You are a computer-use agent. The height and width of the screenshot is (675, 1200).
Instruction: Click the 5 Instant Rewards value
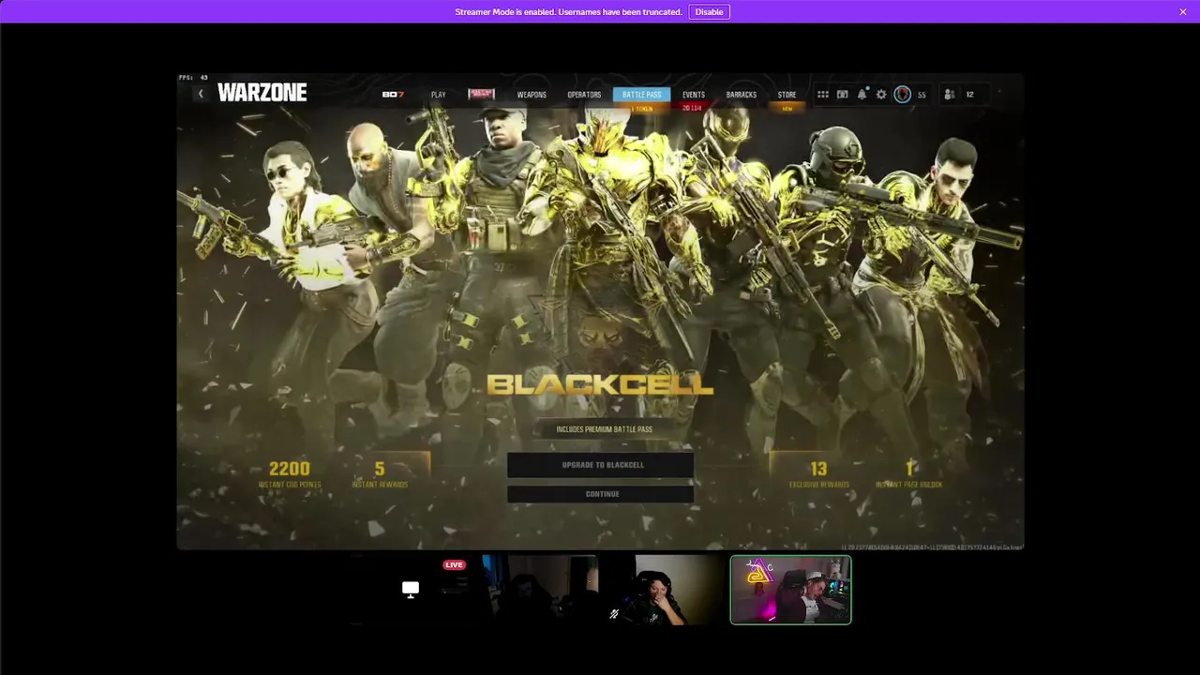click(380, 469)
